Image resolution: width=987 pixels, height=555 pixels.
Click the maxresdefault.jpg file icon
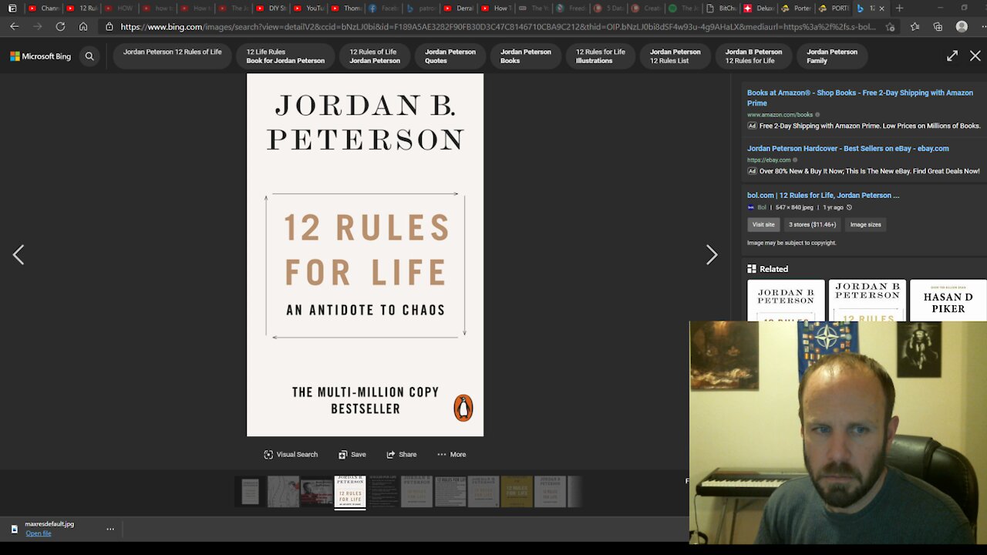pos(14,529)
